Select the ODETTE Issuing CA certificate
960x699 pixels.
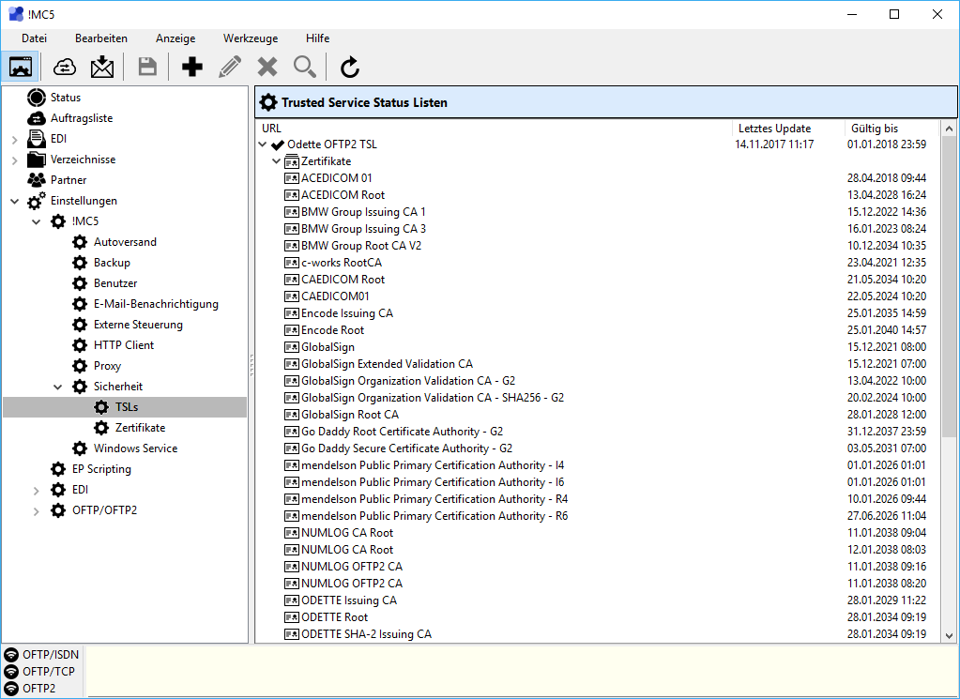pyautogui.click(x=348, y=600)
